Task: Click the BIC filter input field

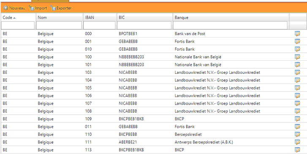Action: [x=144, y=25]
